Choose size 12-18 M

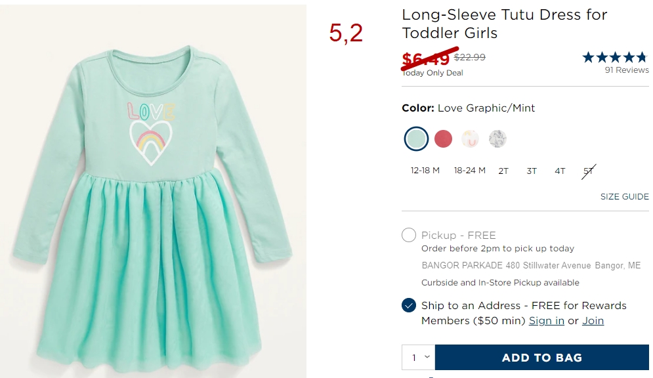click(x=425, y=170)
